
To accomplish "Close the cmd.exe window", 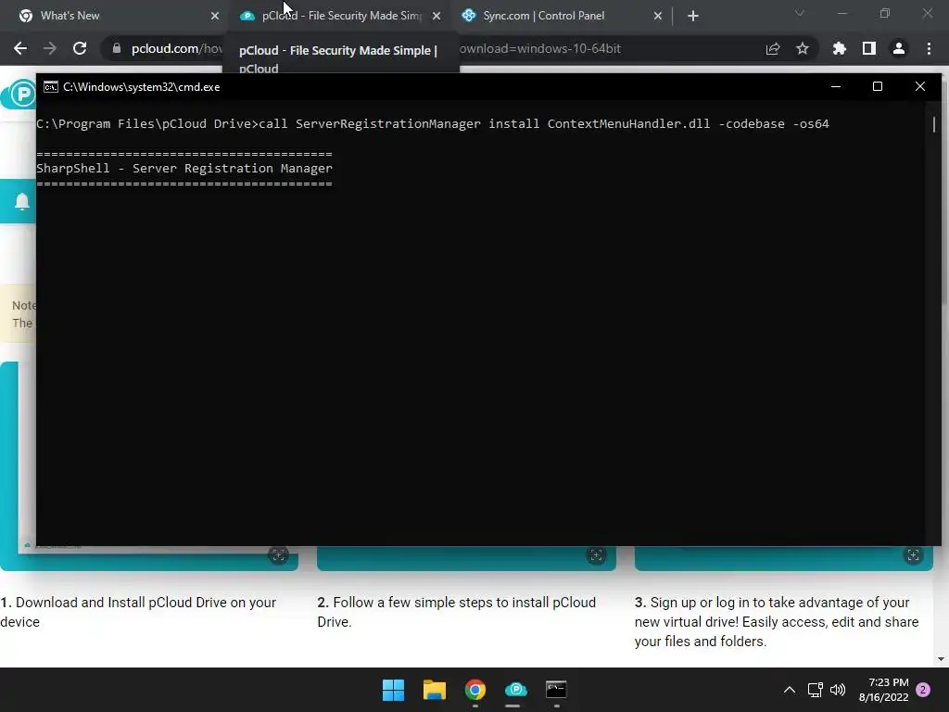I will (920, 86).
